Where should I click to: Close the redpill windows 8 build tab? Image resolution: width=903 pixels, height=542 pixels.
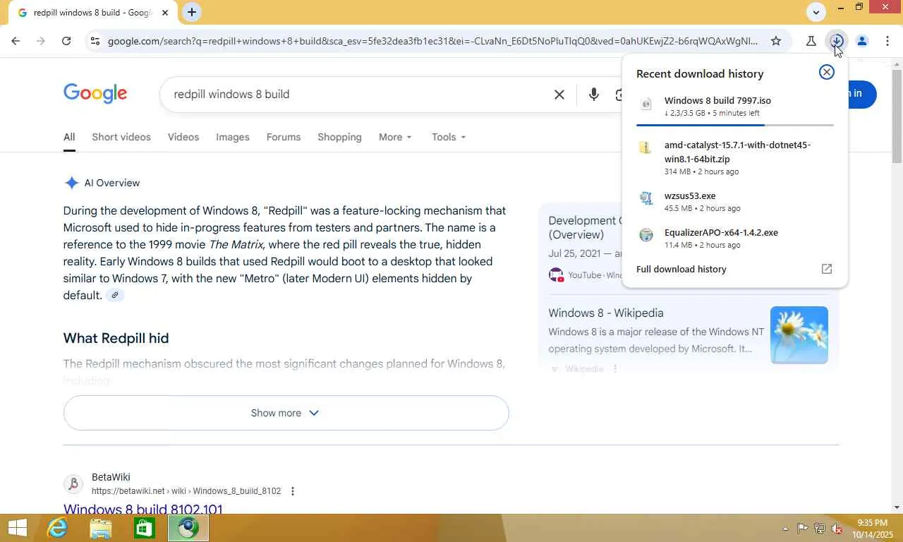pos(165,13)
